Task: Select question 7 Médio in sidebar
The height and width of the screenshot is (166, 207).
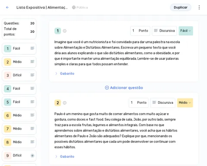Action: [19, 128]
